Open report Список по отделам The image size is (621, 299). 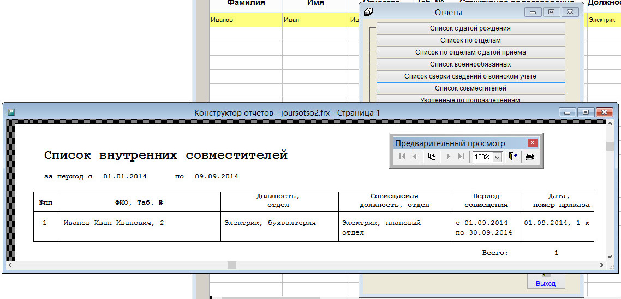pos(470,40)
